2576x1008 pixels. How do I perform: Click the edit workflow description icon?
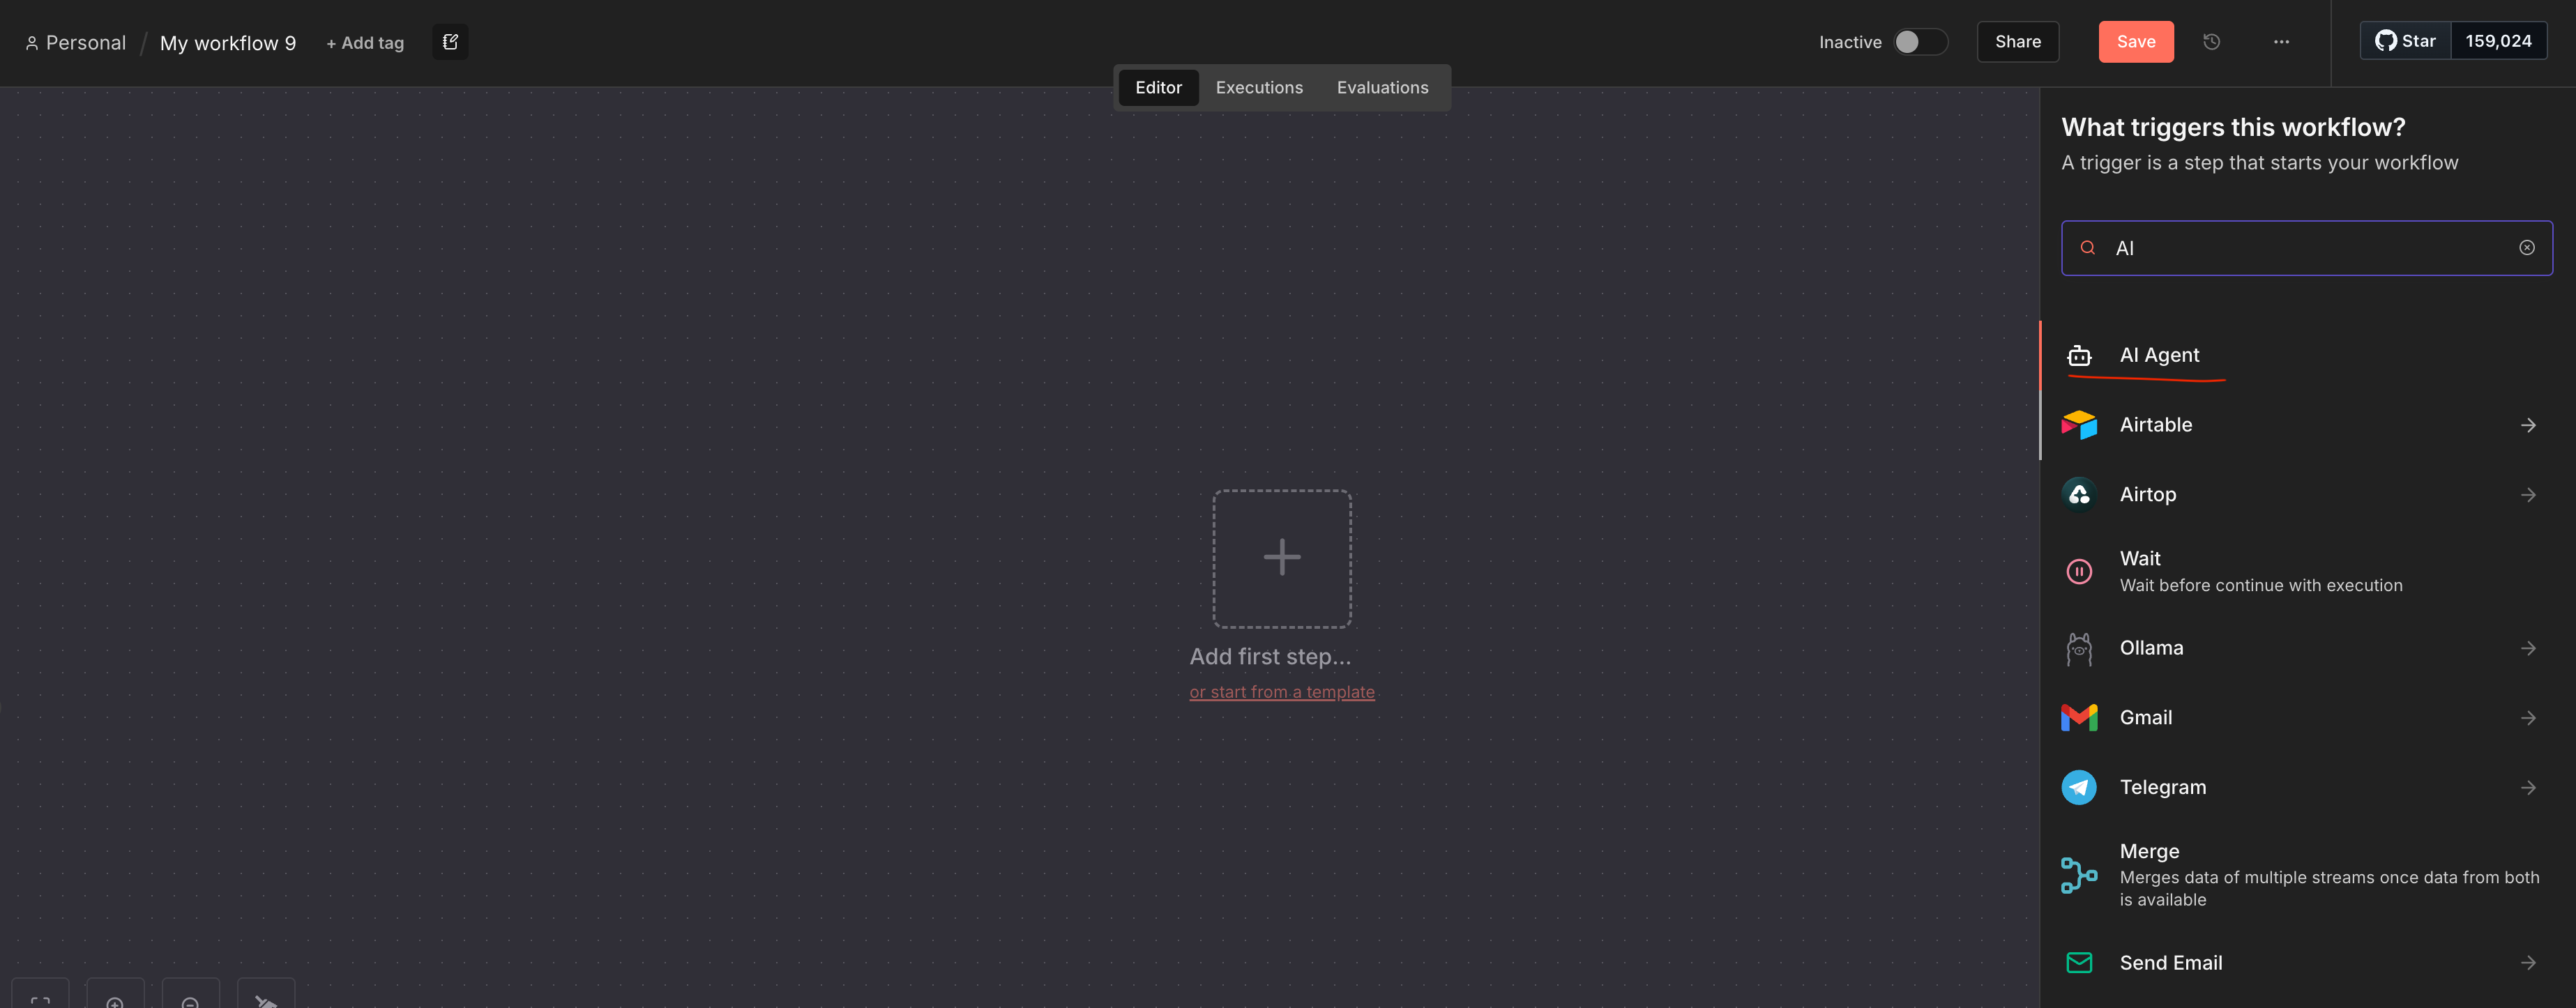point(450,42)
